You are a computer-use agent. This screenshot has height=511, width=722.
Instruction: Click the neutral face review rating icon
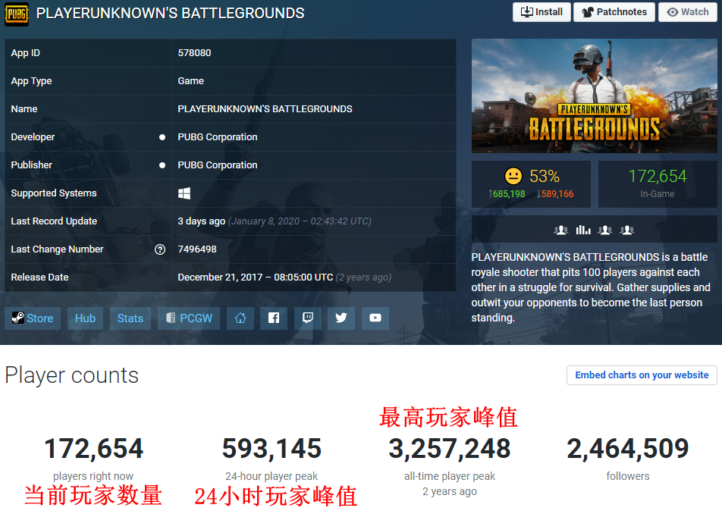tap(513, 177)
